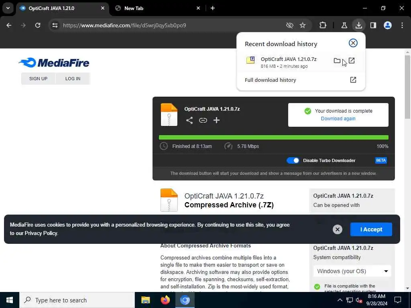Click the muted volume tray icon

coord(359,300)
